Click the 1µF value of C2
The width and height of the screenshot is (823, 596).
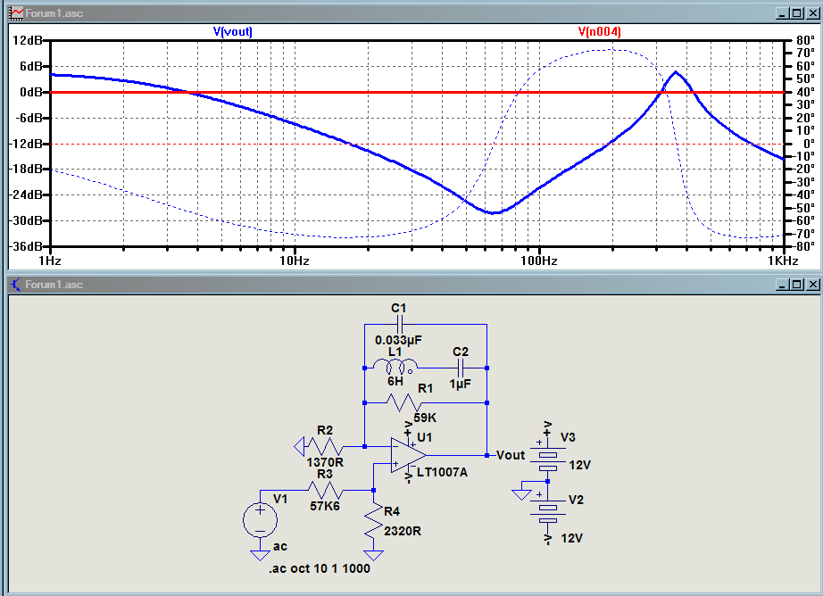461,384
